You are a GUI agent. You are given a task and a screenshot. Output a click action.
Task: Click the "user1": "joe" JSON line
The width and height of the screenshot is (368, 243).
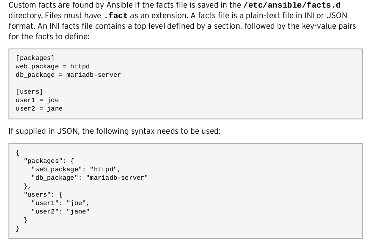pyautogui.click(x=60, y=203)
